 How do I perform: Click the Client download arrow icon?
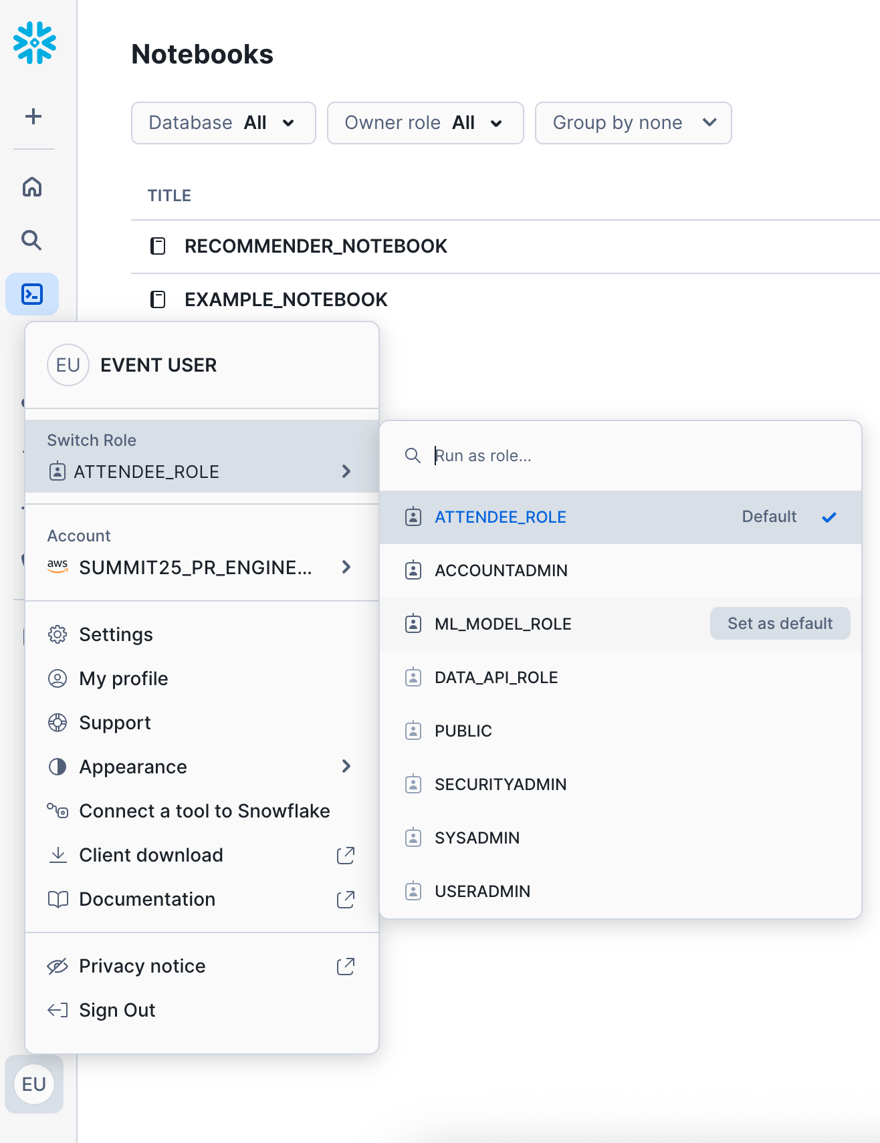[x=58, y=855]
